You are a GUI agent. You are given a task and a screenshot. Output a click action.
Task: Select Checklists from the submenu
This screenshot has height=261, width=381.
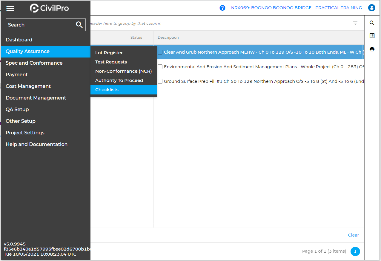107,90
